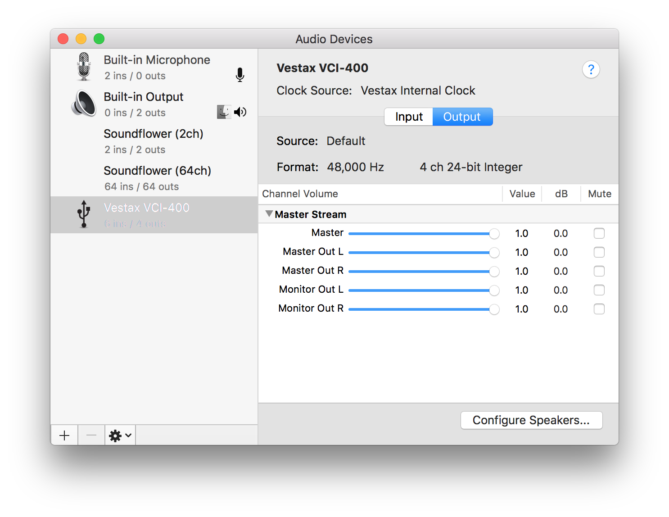Click the Monitor Out L dB 0.0 field
The width and height of the screenshot is (669, 517).
pyautogui.click(x=561, y=290)
